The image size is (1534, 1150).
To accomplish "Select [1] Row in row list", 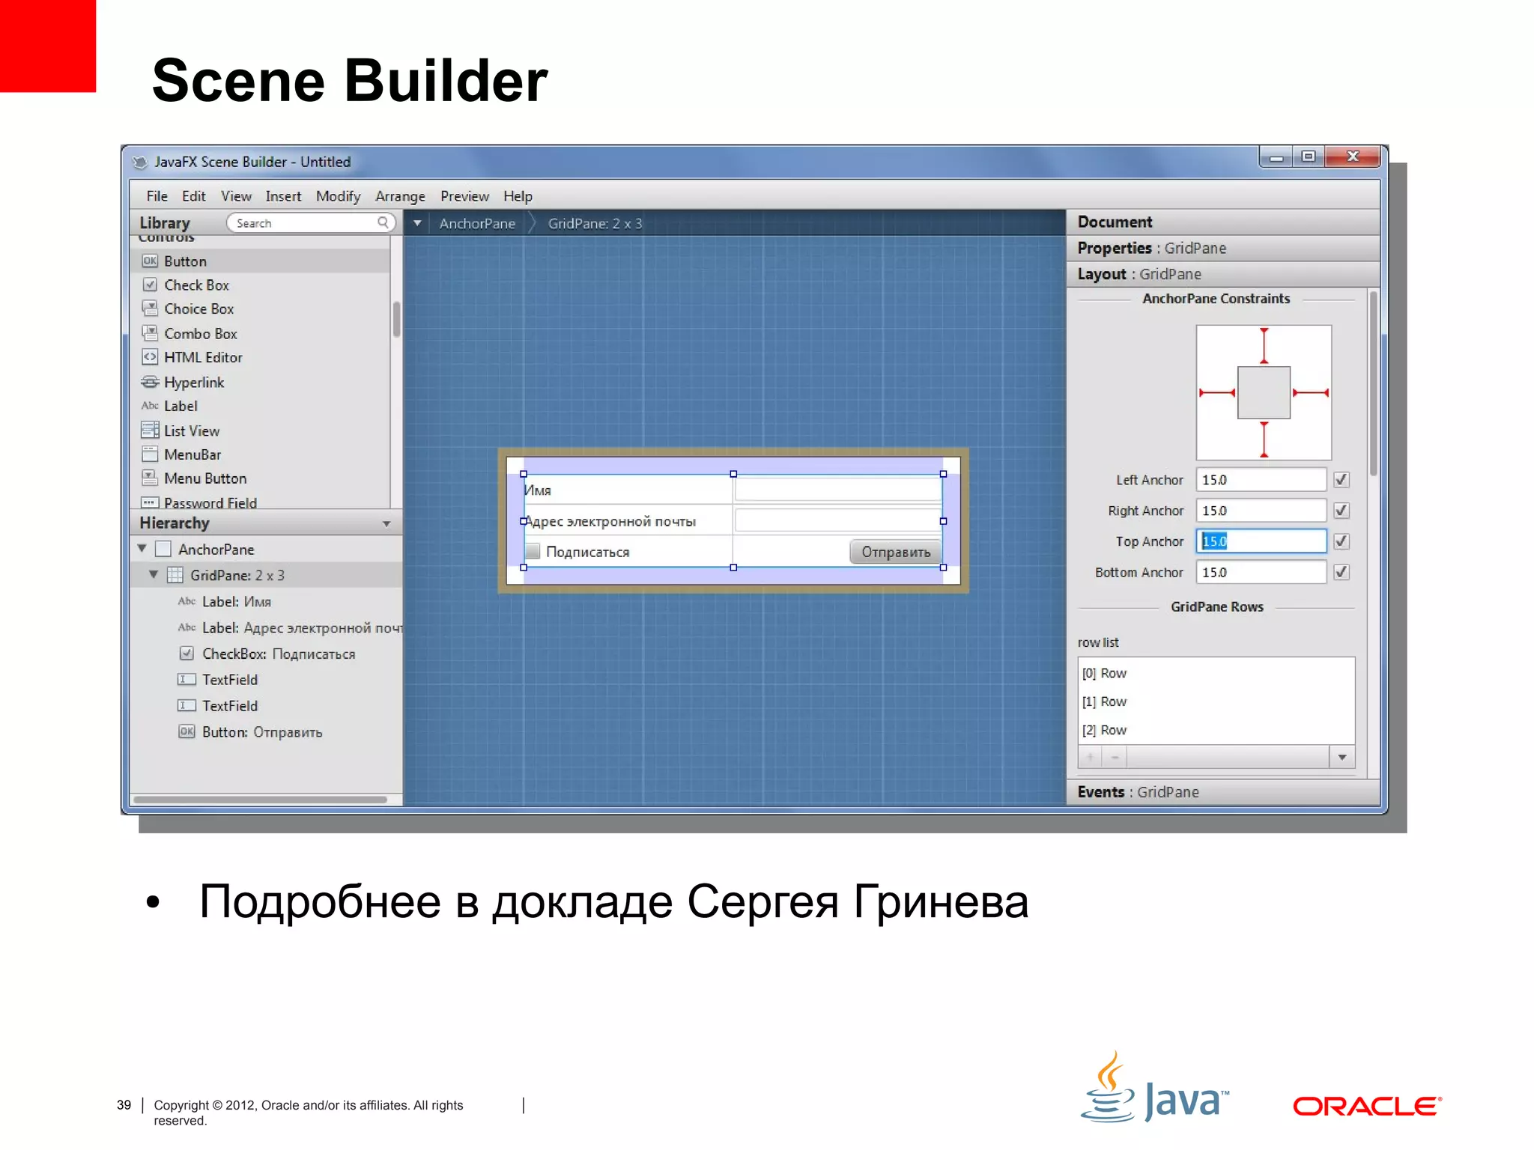I will click(x=1216, y=702).
